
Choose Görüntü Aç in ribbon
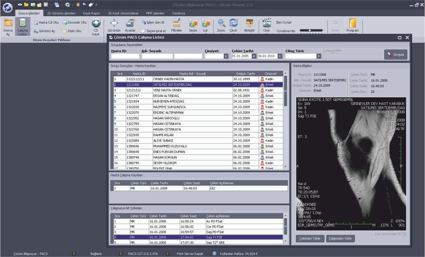pos(44,31)
